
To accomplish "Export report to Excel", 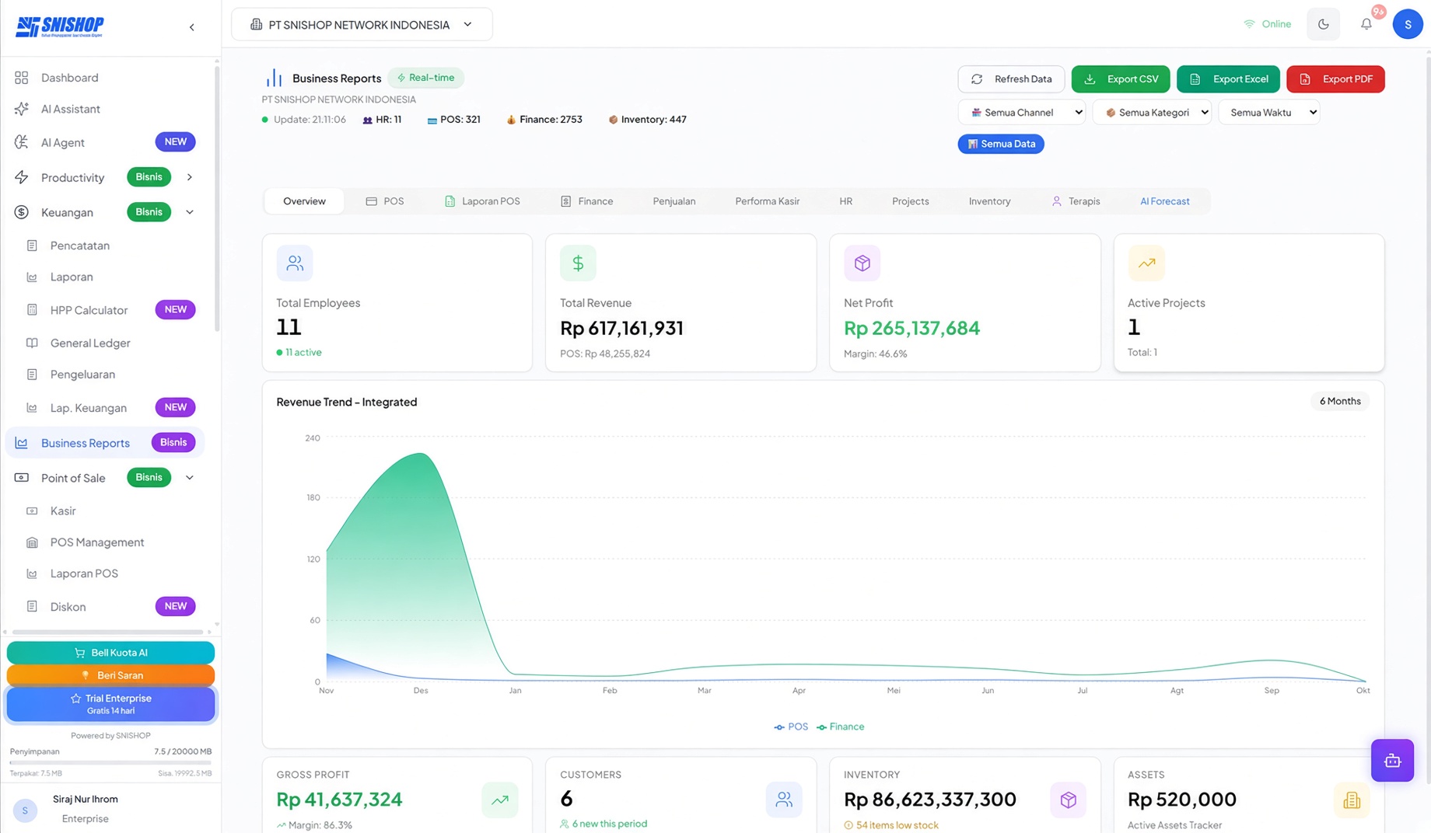I will tap(1228, 79).
